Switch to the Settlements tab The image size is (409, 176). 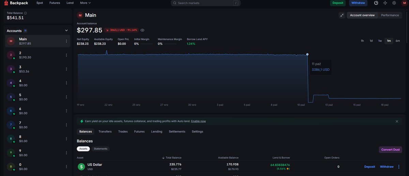(x=177, y=131)
